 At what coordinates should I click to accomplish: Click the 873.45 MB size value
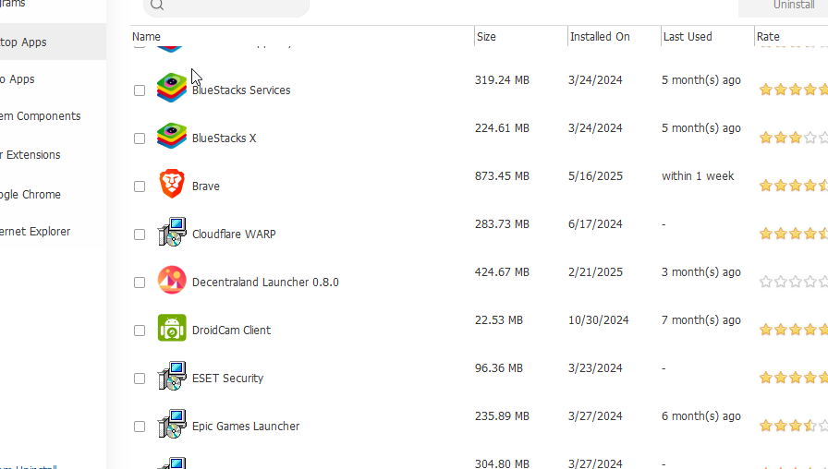(x=502, y=176)
